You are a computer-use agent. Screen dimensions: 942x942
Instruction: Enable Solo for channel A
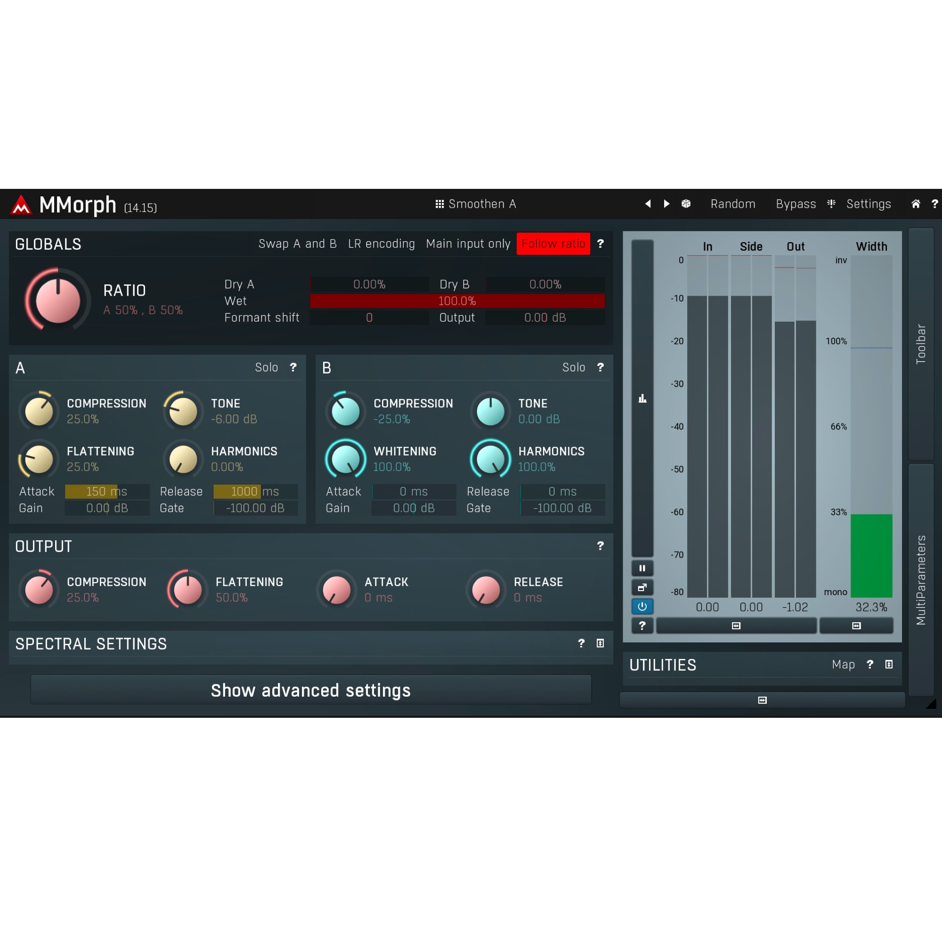coord(267,367)
